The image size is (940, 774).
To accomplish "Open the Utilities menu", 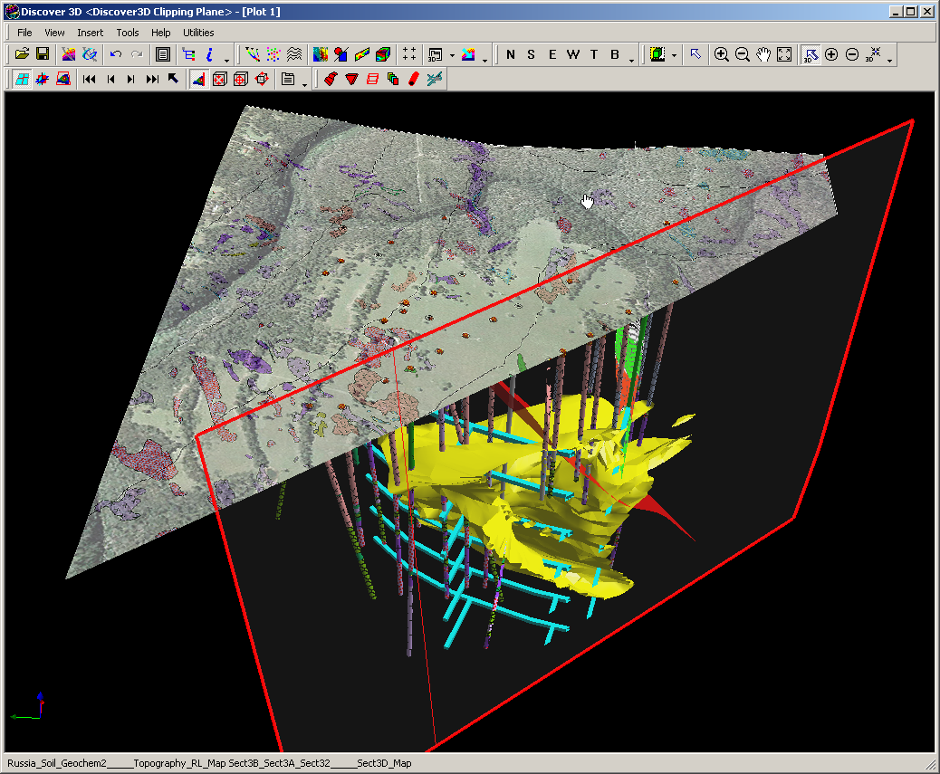I will [x=198, y=33].
